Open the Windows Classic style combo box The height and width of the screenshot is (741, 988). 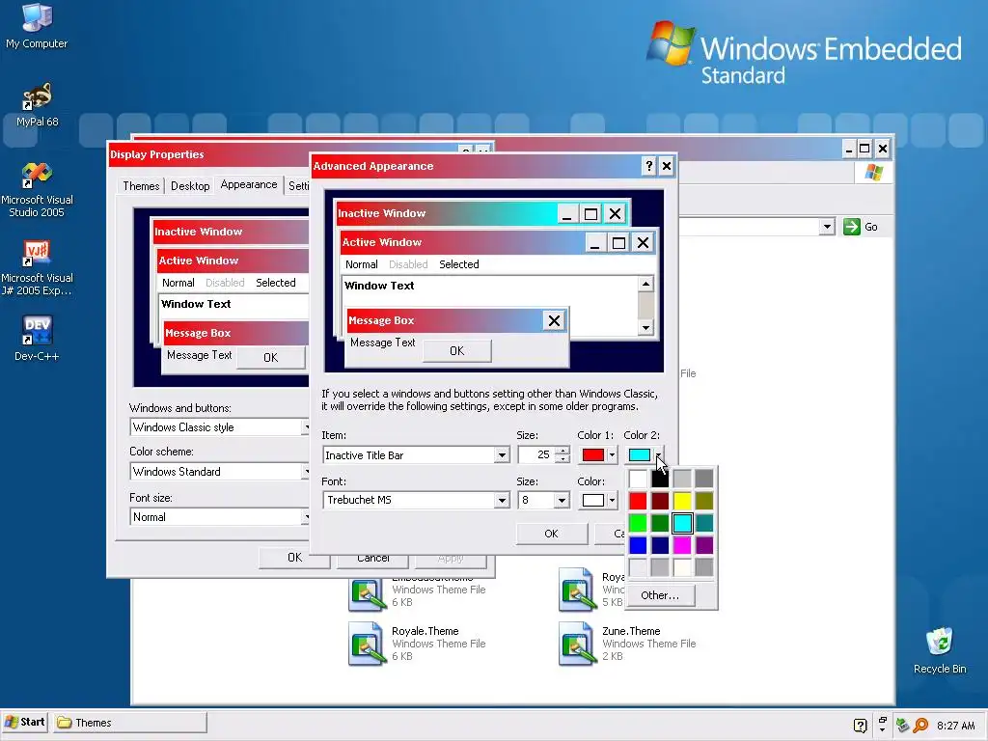(x=220, y=427)
